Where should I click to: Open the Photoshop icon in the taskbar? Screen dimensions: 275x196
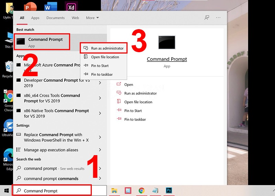(169, 191)
